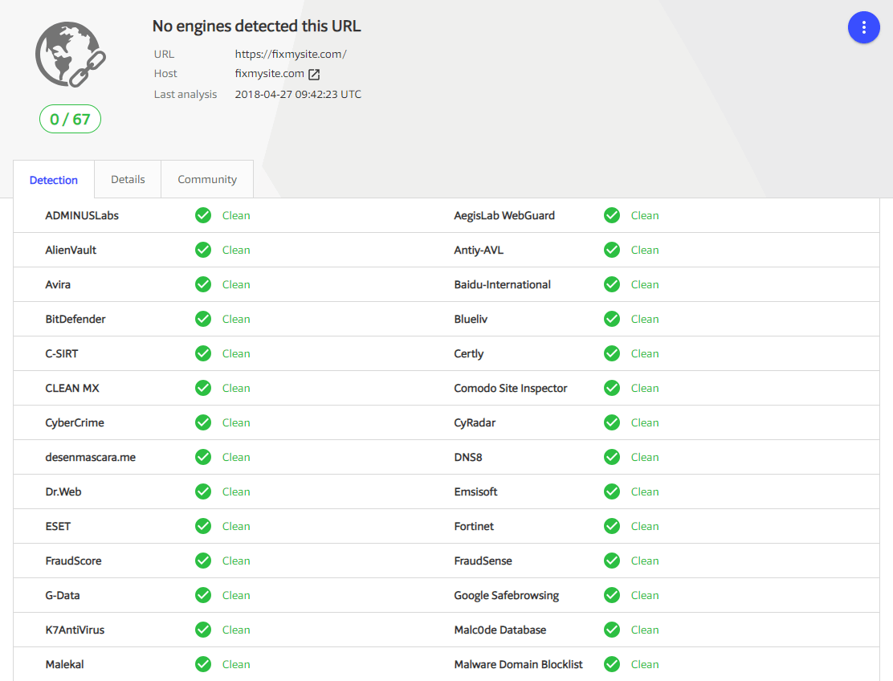Click the Clean result for G-Data
The width and height of the screenshot is (893, 681).
[236, 596]
